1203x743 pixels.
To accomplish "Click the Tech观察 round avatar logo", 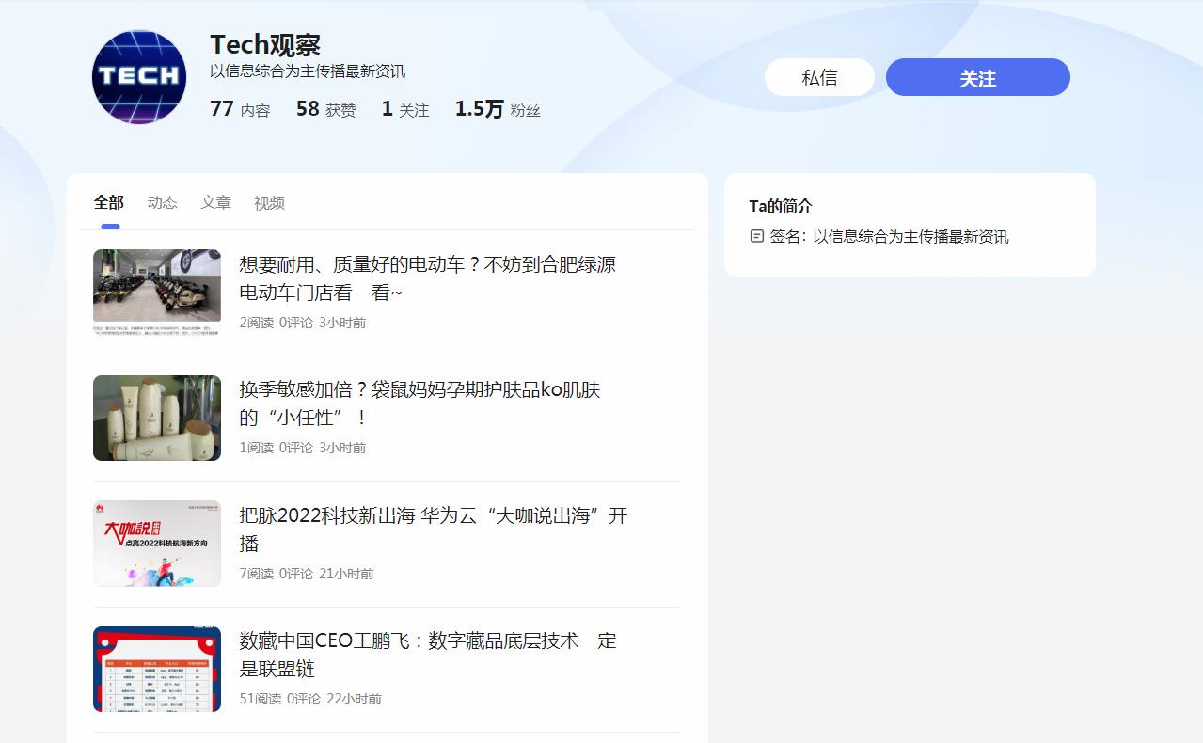I will pyautogui.click(x=139, y=77).
